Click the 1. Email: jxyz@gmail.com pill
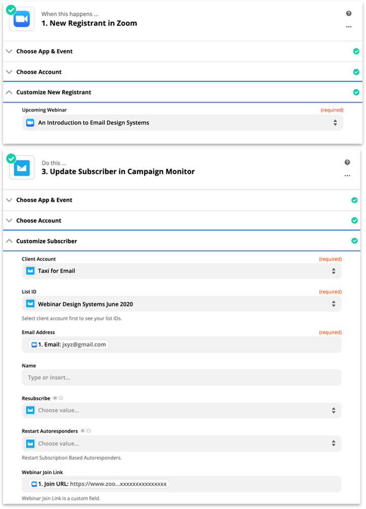This screenshot has height=509, width=366. [69, 345]
